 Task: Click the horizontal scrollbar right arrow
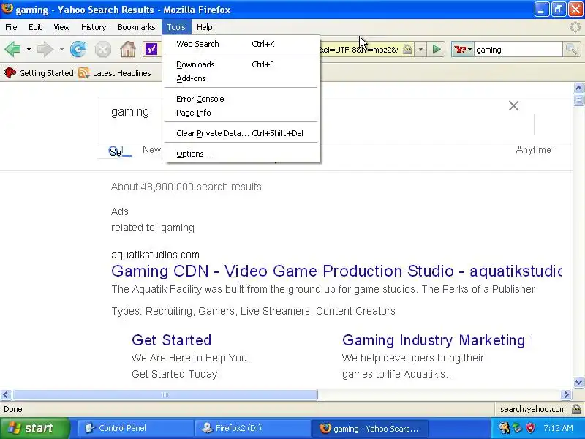click(566, 394)
